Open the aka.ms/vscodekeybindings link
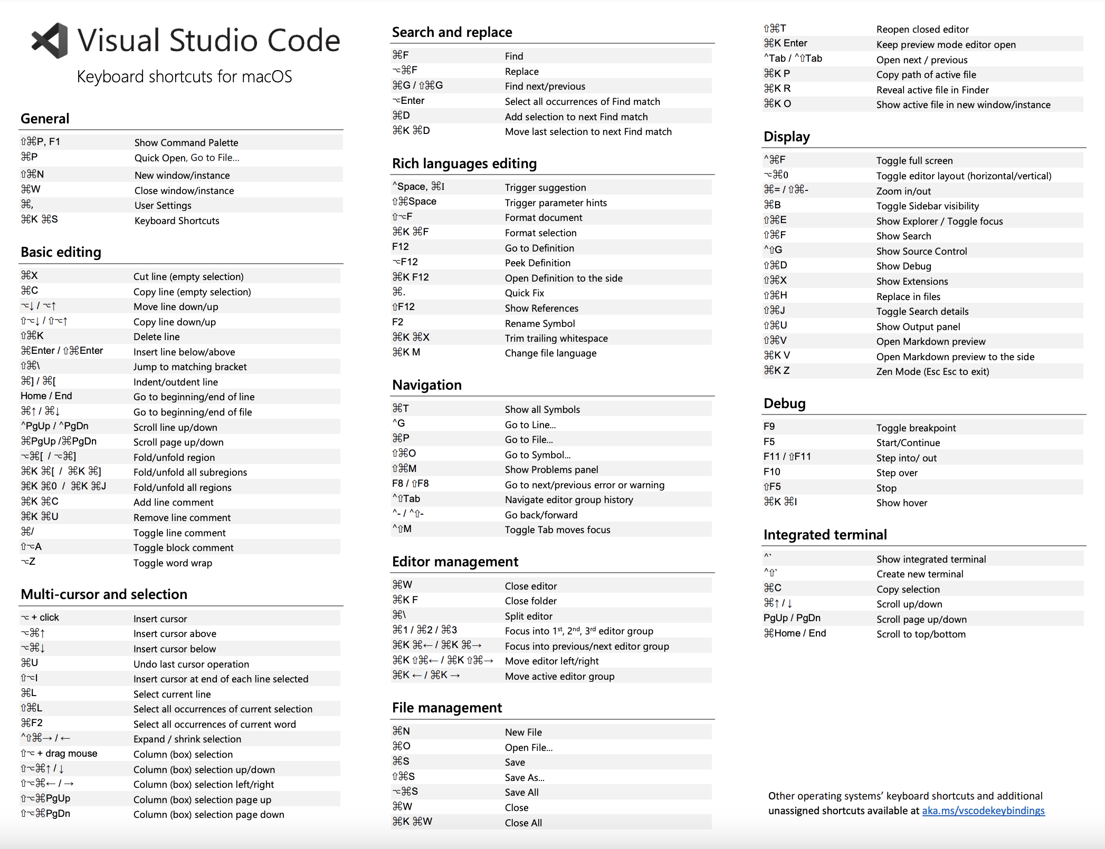This screenshot has height=849, width=1105. (x=983, y=811)
